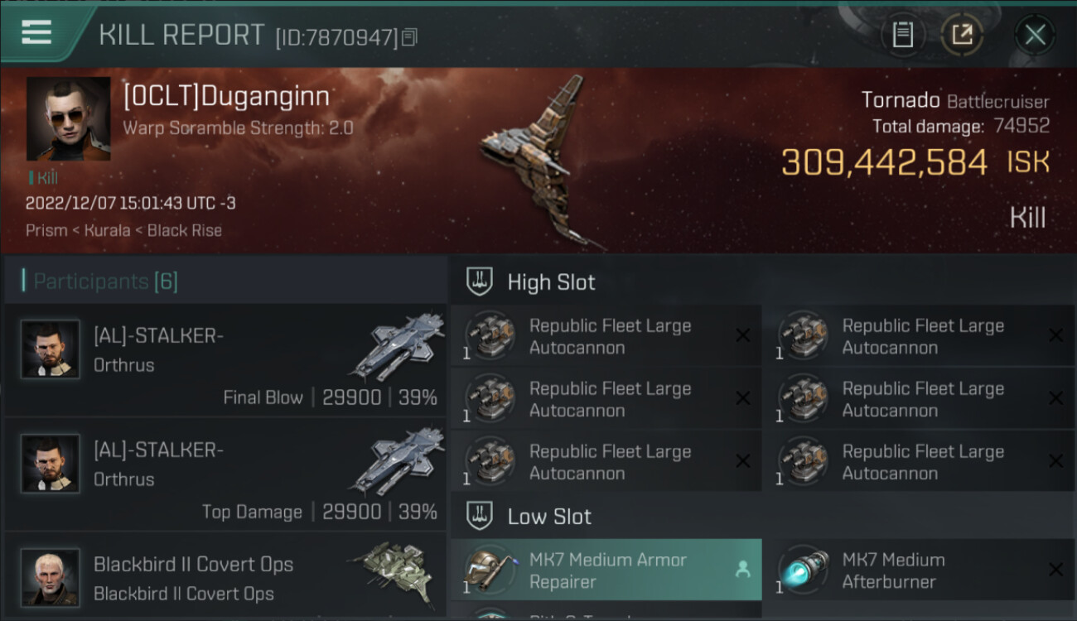Click the High Slot section icon
This screenshot has height=621, width=1077.
480,282
